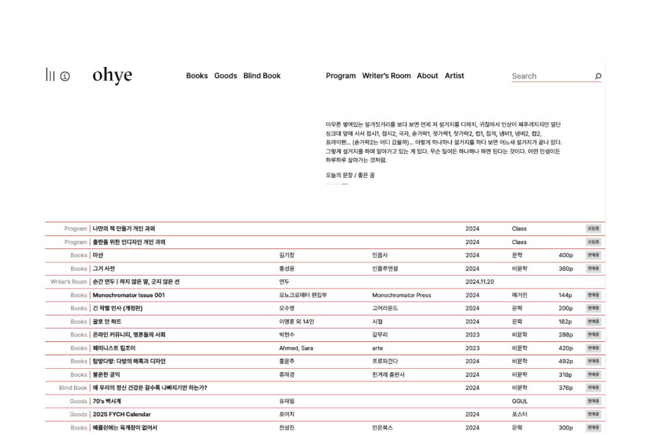Image resolution: width=653 pixels, height=435 pixels.
Task: Click the 492p page count
Action: pos(566,361)
